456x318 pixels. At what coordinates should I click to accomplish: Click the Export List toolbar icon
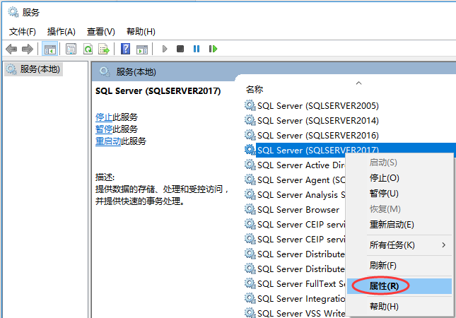pyautogui.click(x=104, y=49)
